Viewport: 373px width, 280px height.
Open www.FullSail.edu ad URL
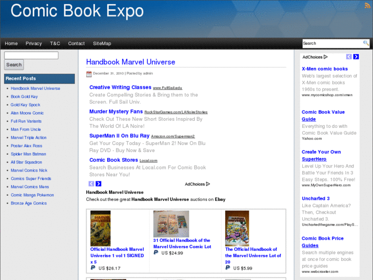click(167, 88)
